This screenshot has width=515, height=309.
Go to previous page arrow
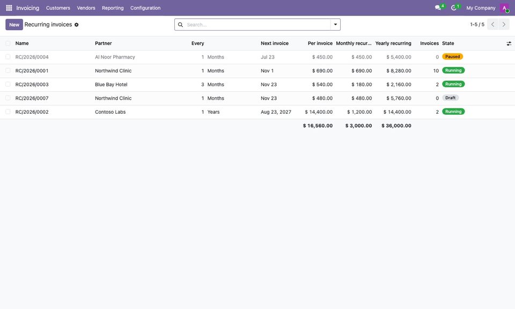point(492,24)
